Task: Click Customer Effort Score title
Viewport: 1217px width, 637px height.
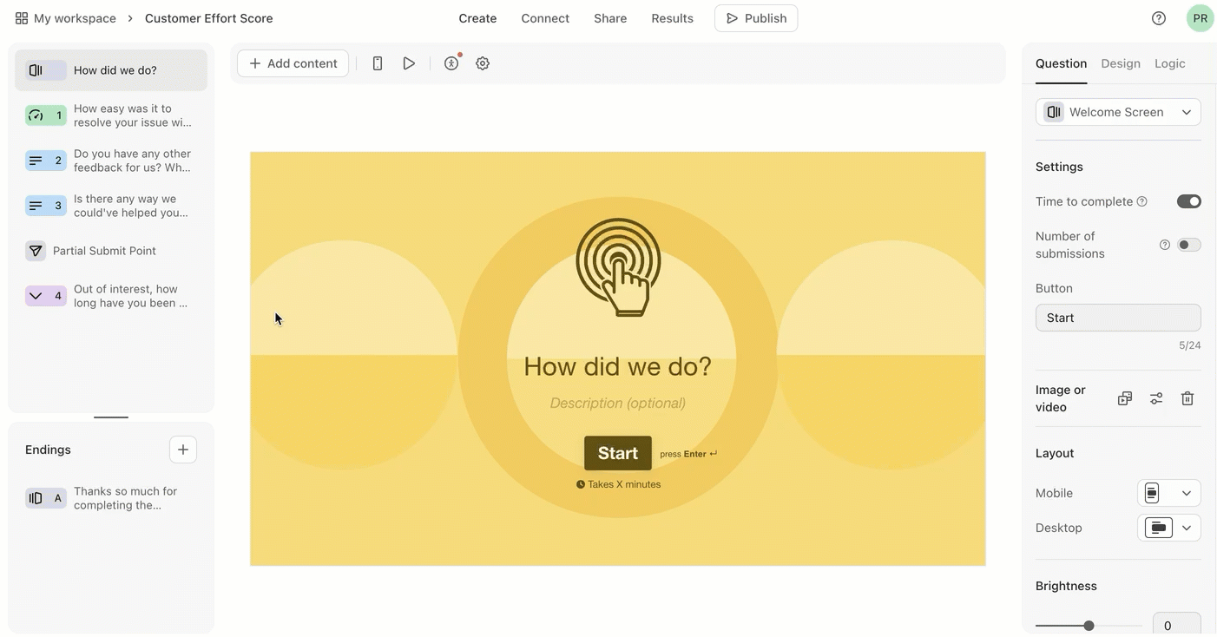Action: 209,18
